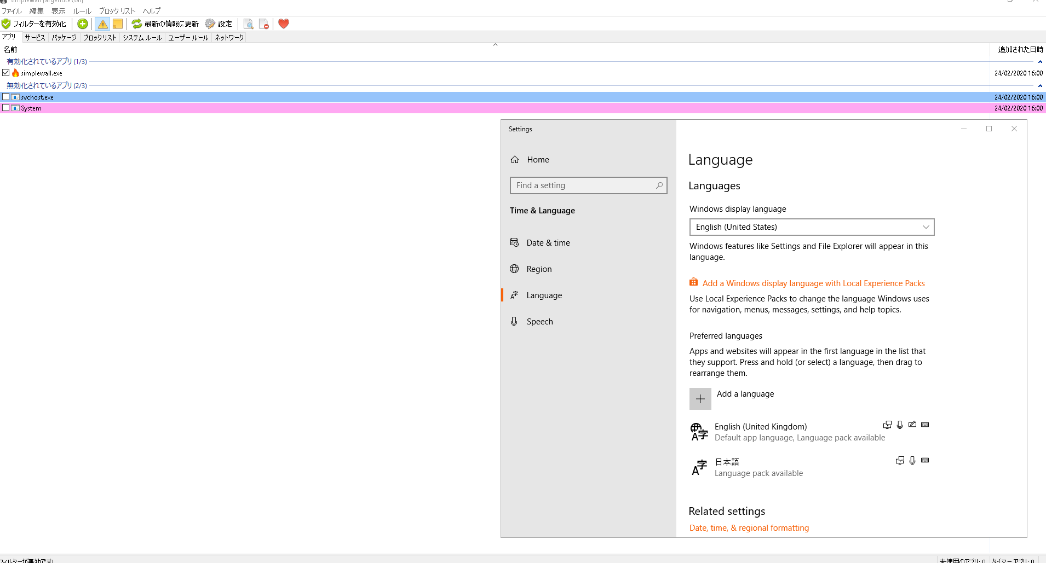The height and width of the screenshot is (563, 1046).
Task: Click the English (United Kingdom) language glyph icon
Action: (699, 432)
